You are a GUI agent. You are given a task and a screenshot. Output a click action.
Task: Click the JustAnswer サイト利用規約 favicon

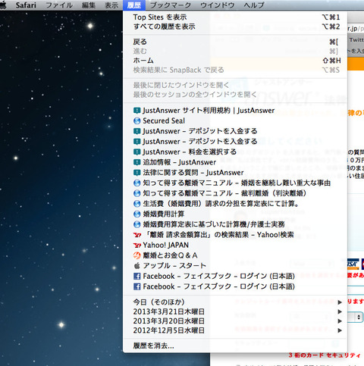[x=136, y=111]
